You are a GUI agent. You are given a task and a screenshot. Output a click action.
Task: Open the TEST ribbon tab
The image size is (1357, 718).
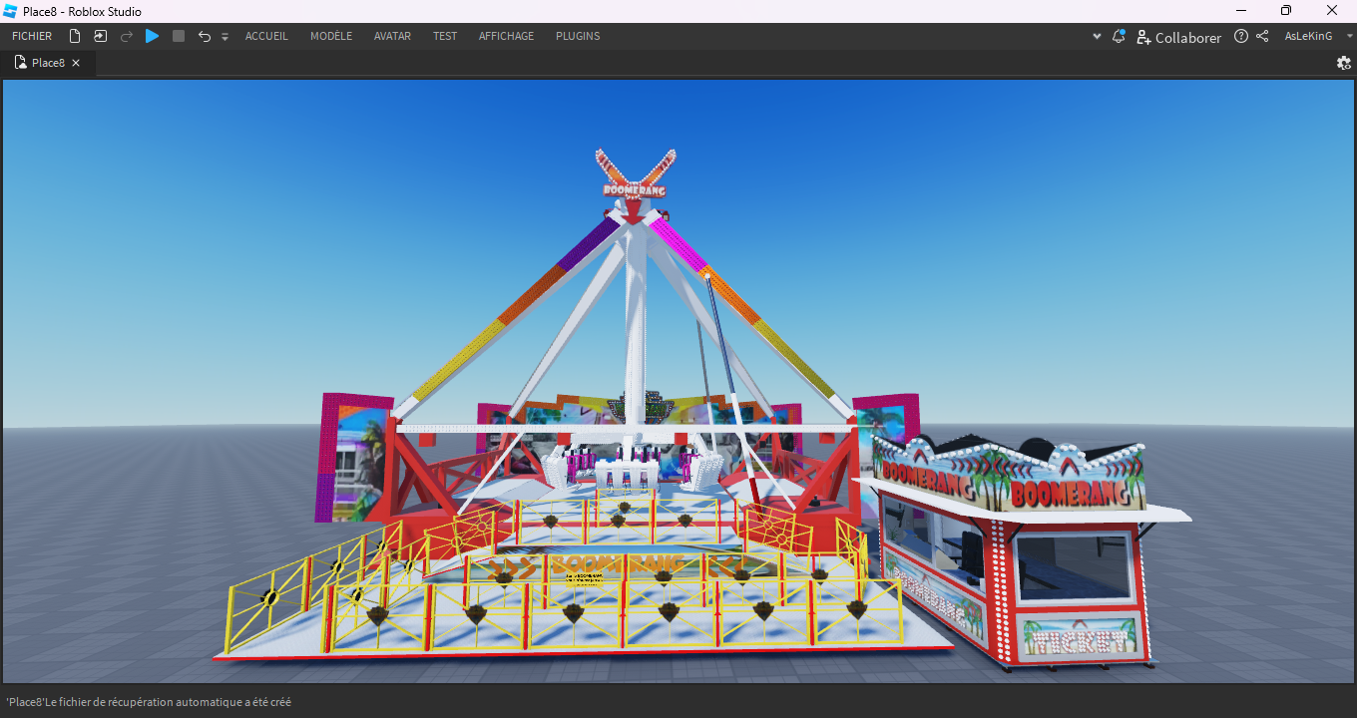click(445, 36)
